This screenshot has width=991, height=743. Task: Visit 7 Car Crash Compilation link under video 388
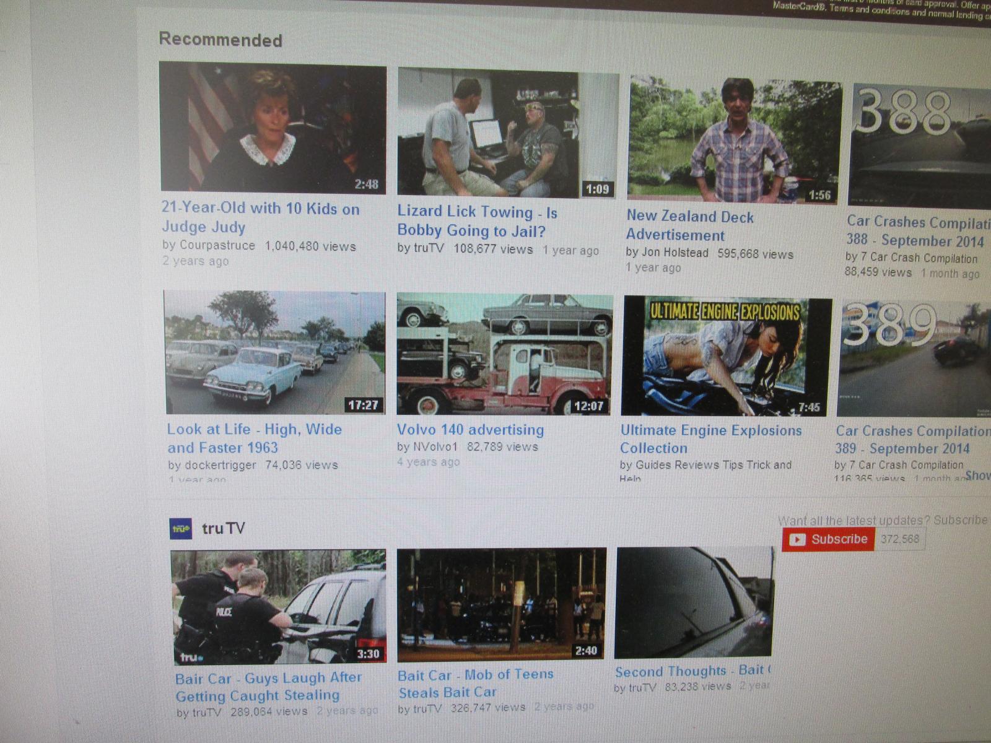pos(919,258)
